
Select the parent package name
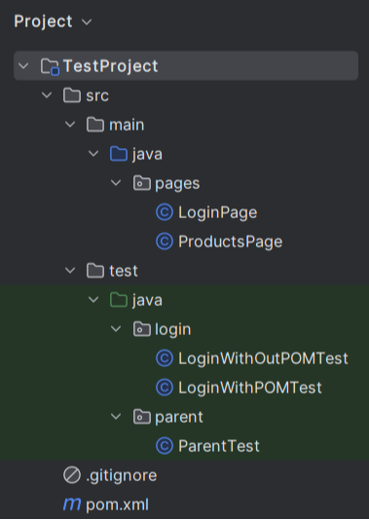[x=179, y=418]
